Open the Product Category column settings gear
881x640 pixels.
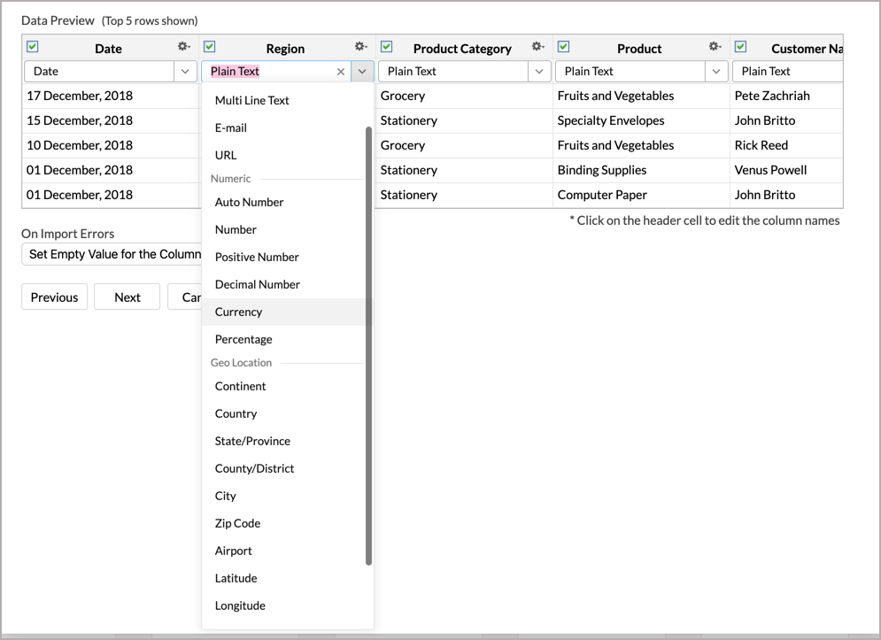(x=537, y=47)
